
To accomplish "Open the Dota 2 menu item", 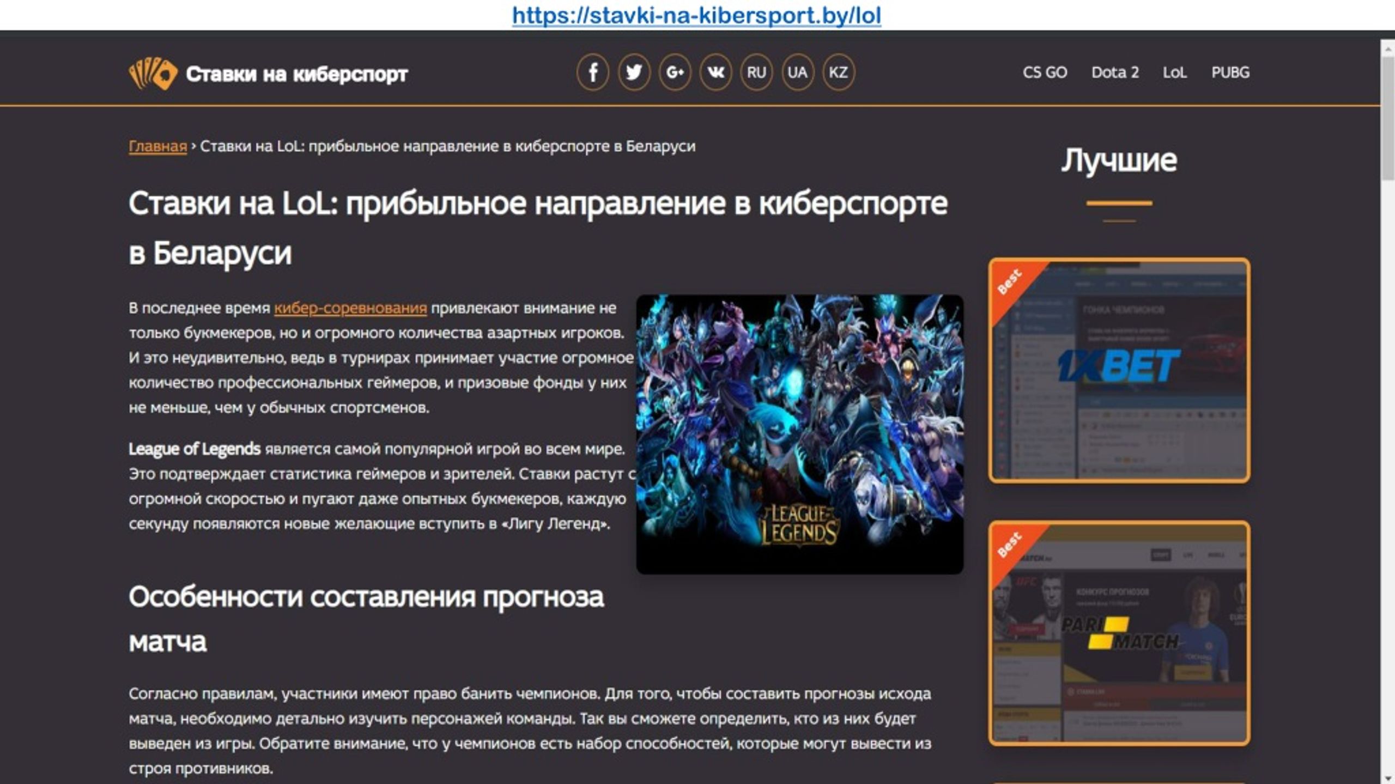I will 1115,72.
